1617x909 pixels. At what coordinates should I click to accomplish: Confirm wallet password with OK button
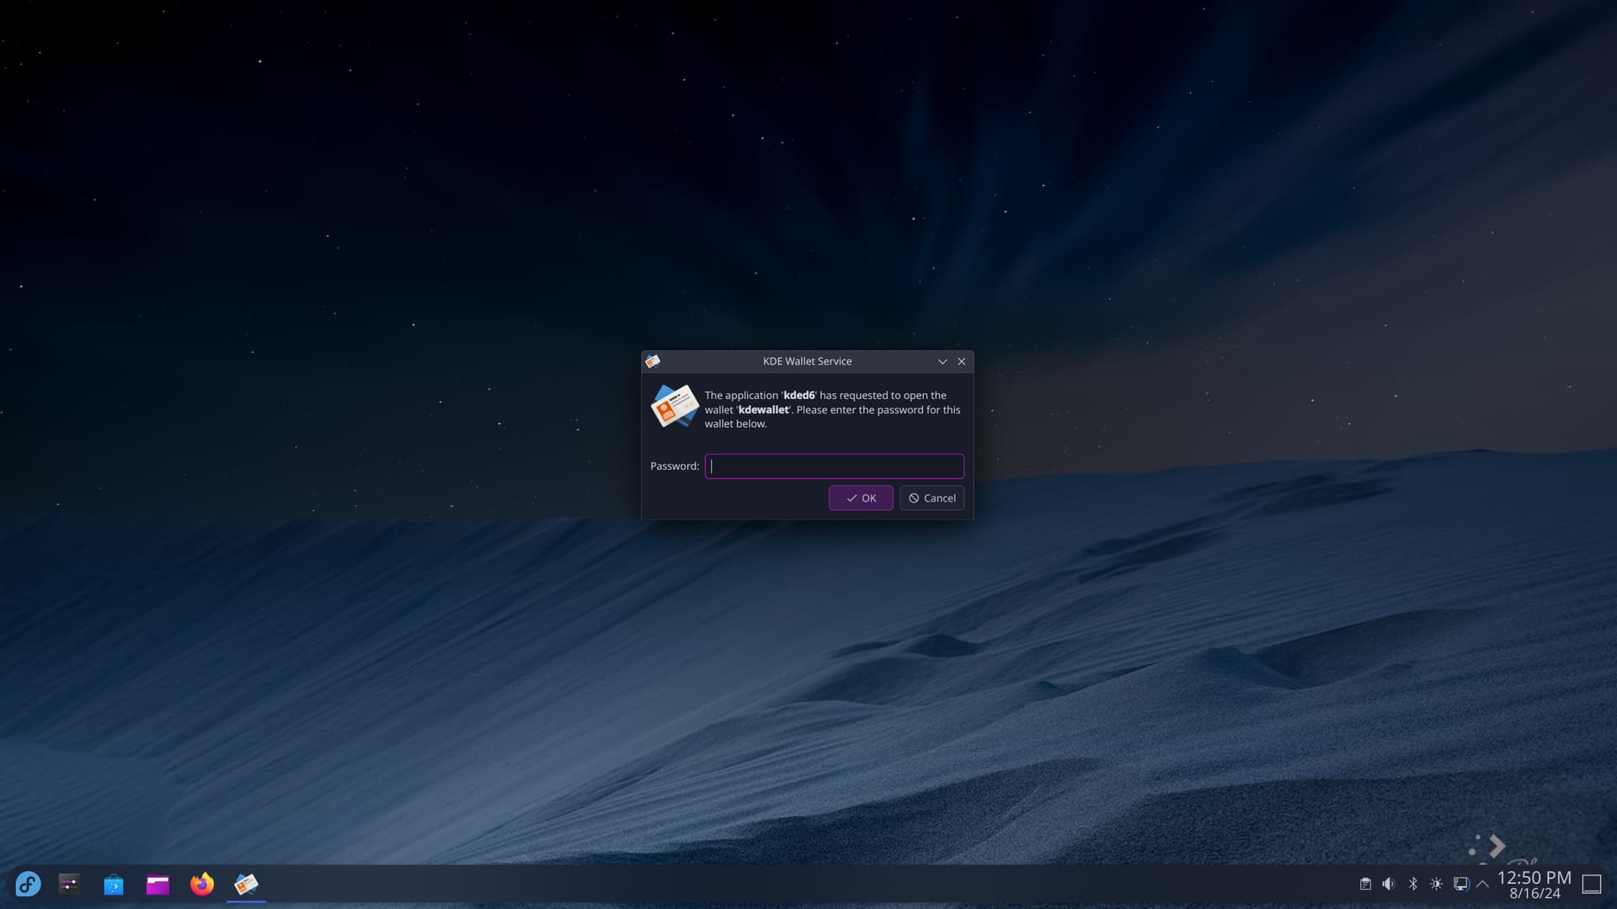pyautogui.click(x=861, y=498)
